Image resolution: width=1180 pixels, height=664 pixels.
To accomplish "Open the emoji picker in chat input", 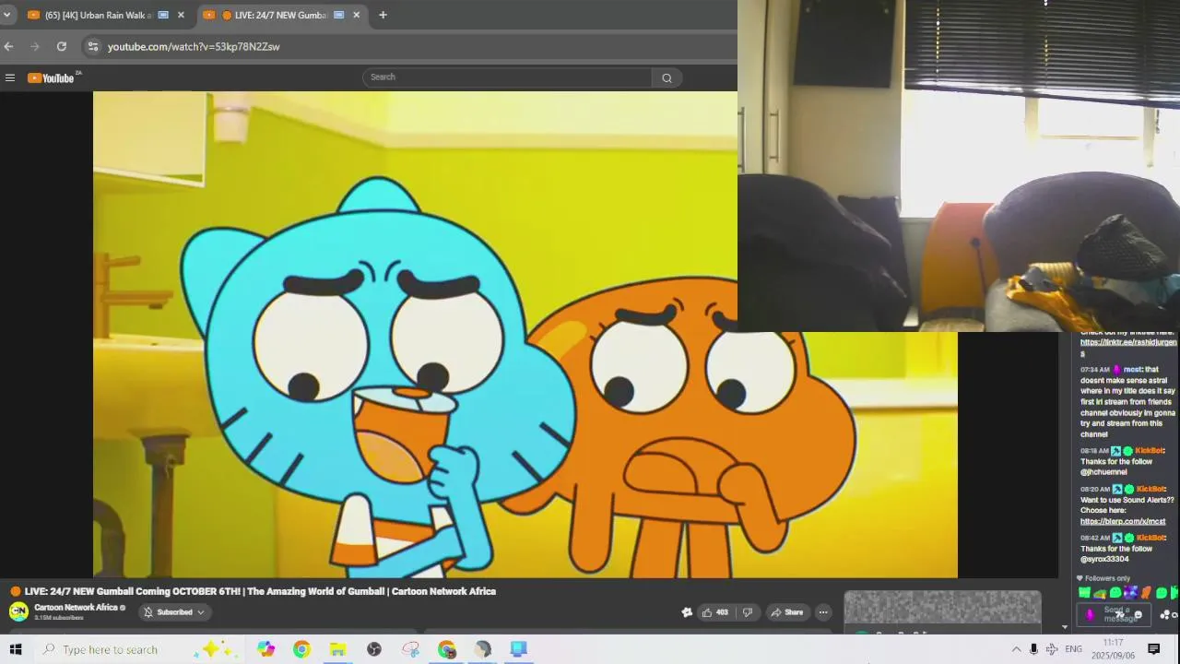I will [1139, 615].
